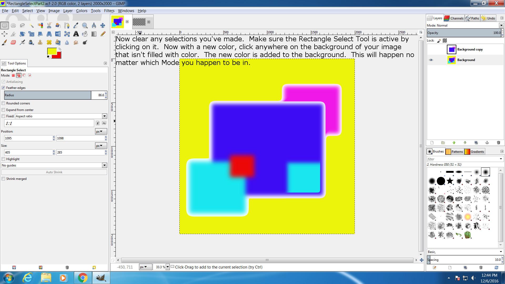Select the Fuzzy Select magic wand tool
505x284 pixels.
pyautogui.click(x=31, y=26)
